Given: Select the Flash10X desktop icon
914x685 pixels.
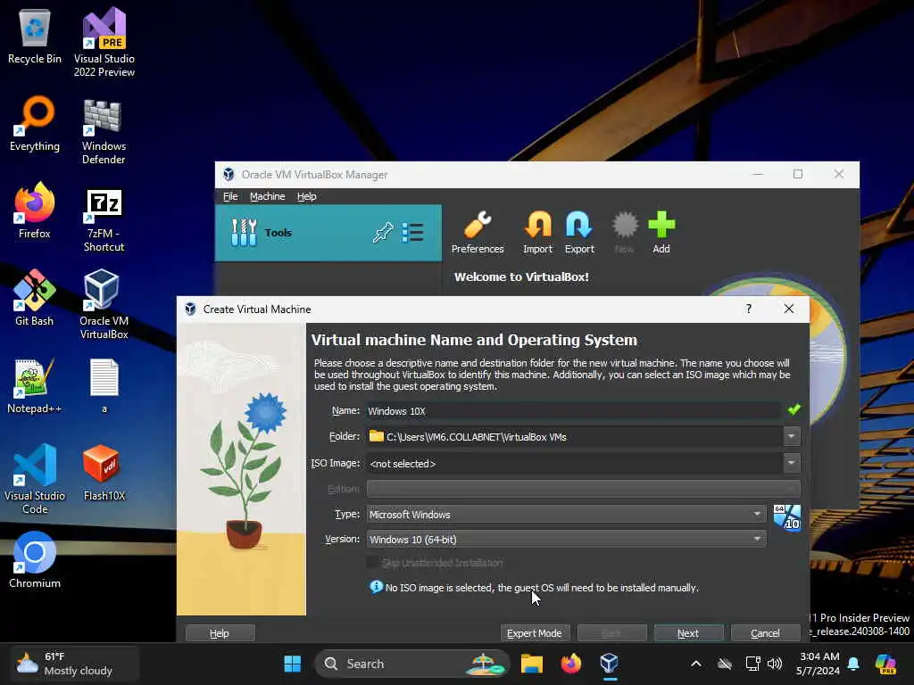Looking at the screenshot, I should 104,473.
